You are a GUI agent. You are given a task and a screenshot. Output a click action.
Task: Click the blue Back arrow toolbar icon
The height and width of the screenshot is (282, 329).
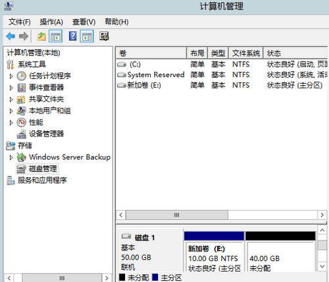click(x=11, y=36)
